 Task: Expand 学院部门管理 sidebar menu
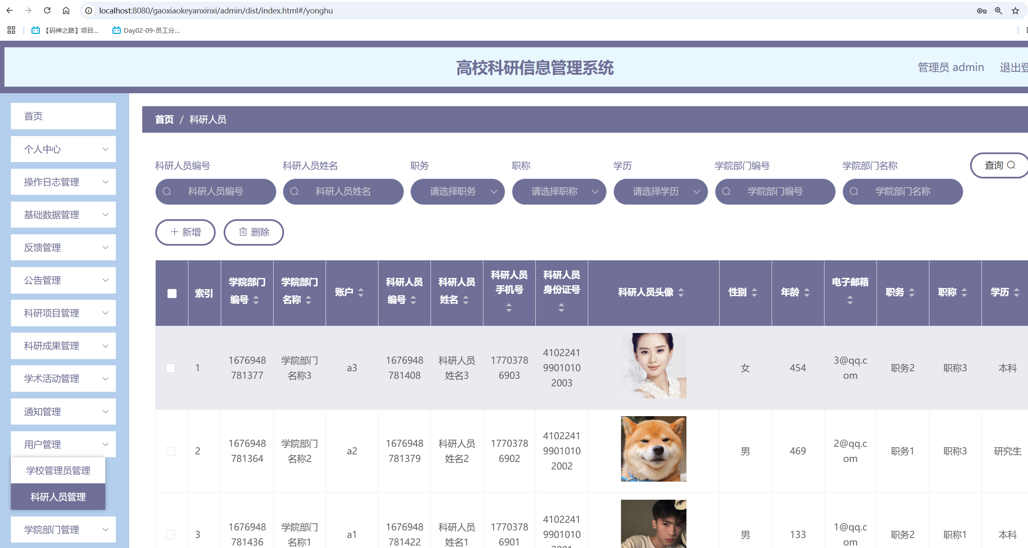63,530
